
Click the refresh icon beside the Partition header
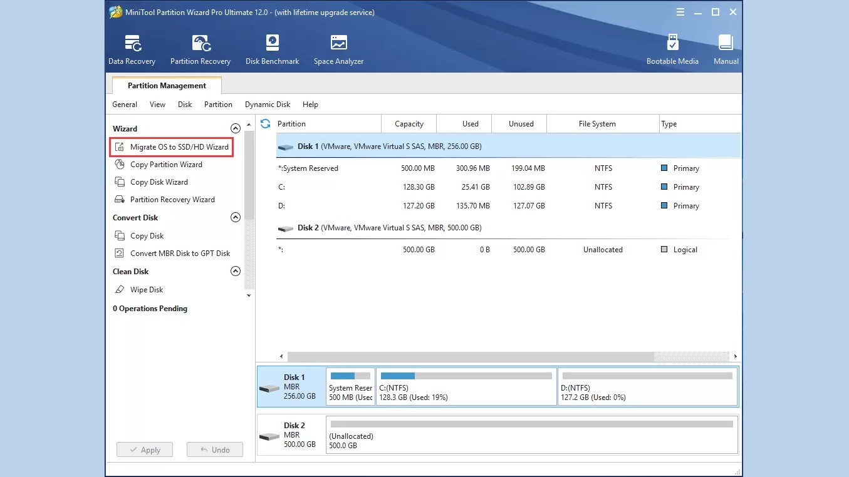[266, 123]
